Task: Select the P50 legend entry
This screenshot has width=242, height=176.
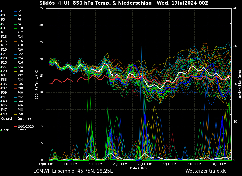Action: point(20,114)
